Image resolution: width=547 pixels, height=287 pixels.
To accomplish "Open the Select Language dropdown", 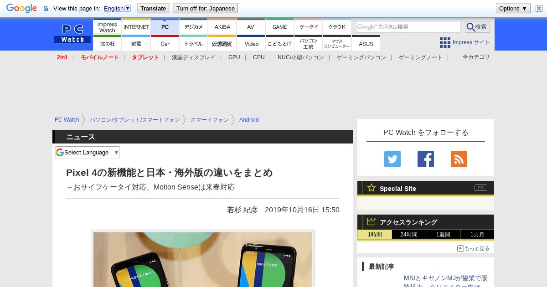I will pyautogui.click(x=88, y=152).
